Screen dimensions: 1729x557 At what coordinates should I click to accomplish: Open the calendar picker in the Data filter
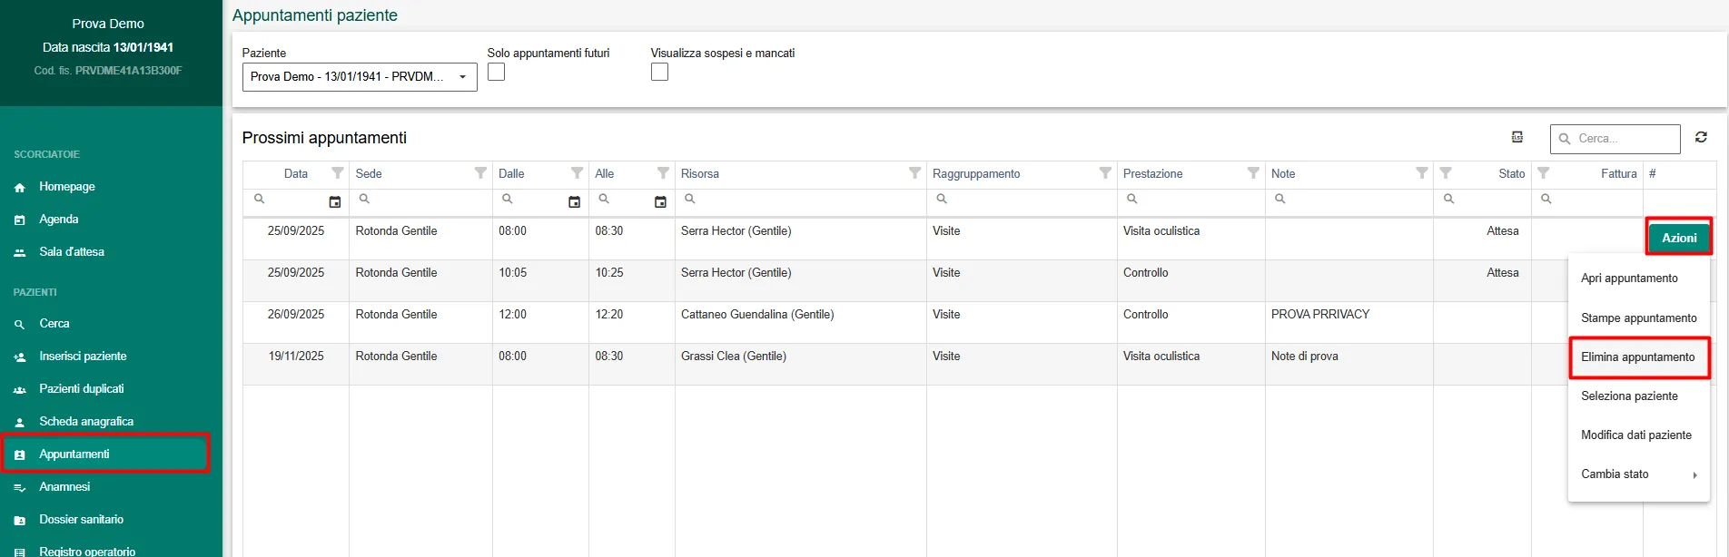(x=335, y=201)
